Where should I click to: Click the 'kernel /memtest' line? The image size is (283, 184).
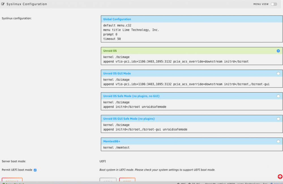coord(116,147)
